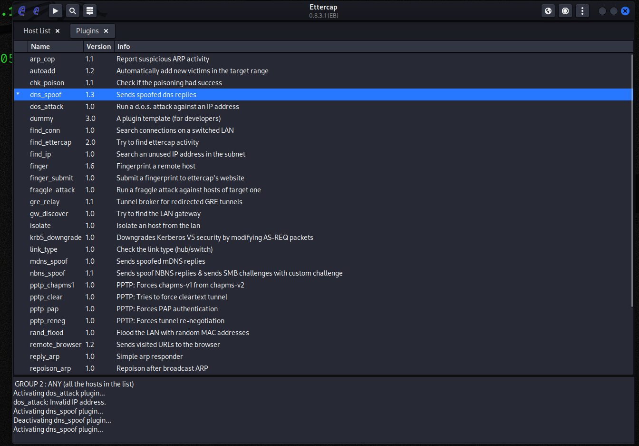The width and height of the screenshot is (639, 446).
Task: Close the Host List tab
Action: coord(58,31)
